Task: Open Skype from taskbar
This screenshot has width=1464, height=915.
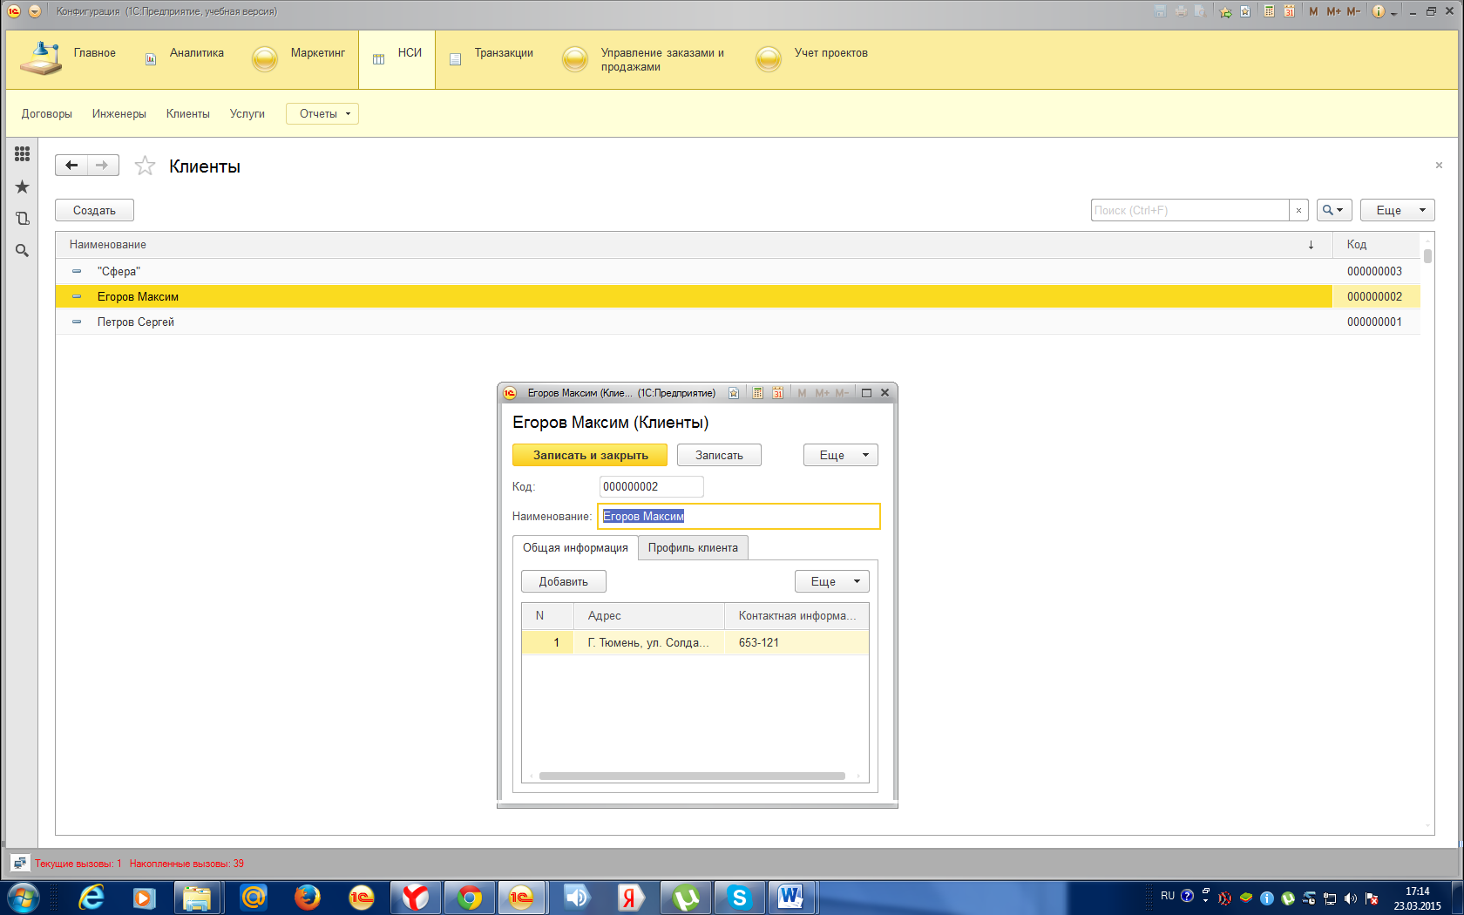Action: 739,897
